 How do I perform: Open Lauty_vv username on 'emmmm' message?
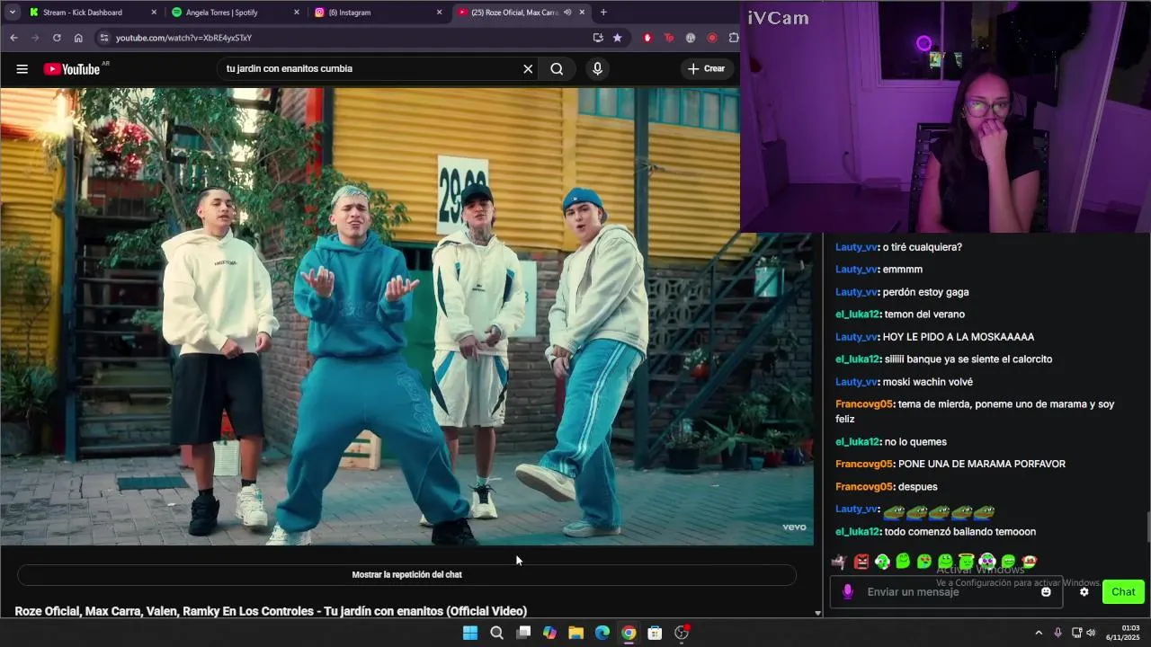tap(856, 270)
